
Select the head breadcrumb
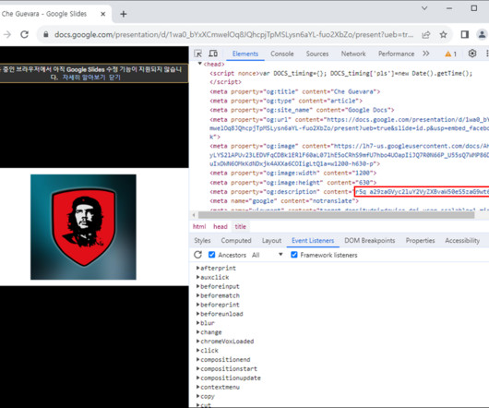[x=221, y=226]
